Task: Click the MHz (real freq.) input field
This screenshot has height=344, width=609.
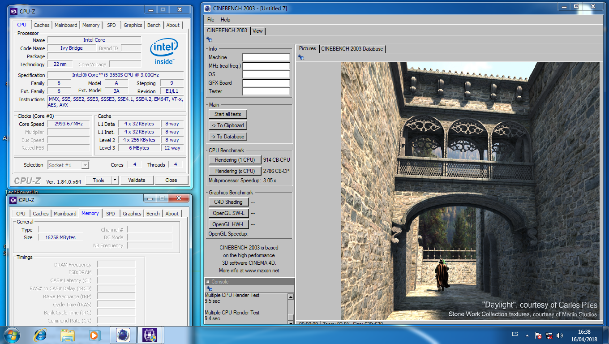Action: pos(266,66)
